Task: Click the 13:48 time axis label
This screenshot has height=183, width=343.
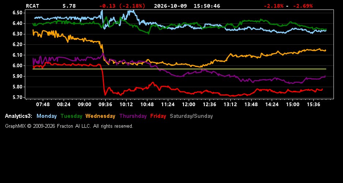Action: (251, 104)
